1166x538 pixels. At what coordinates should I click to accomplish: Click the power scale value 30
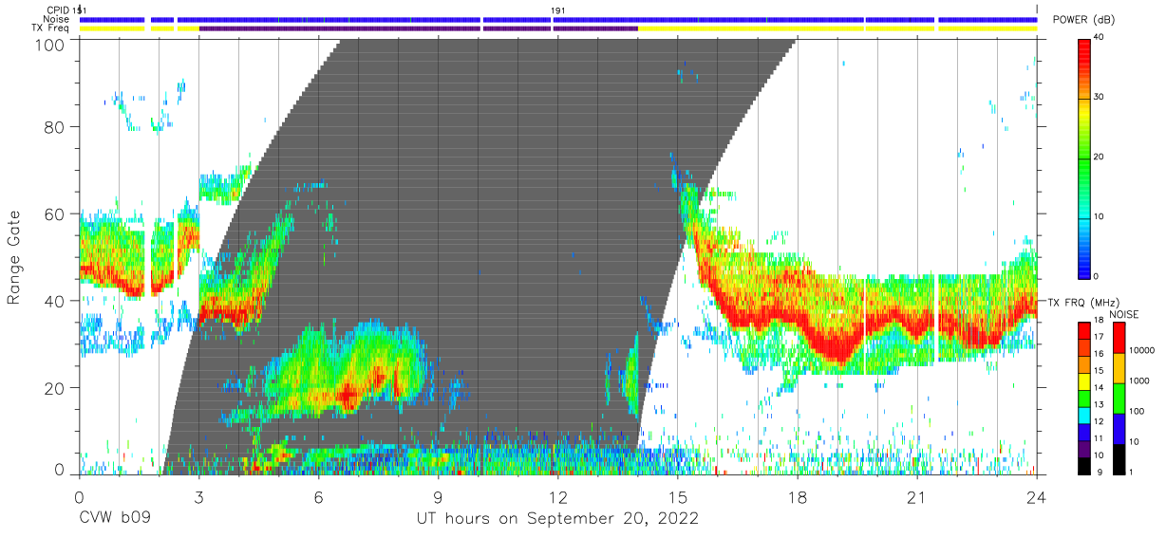(x=1100, y=98)
